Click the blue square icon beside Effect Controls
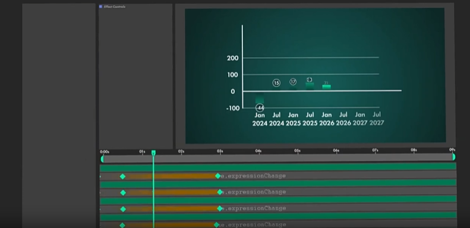 tap(101, 7)
